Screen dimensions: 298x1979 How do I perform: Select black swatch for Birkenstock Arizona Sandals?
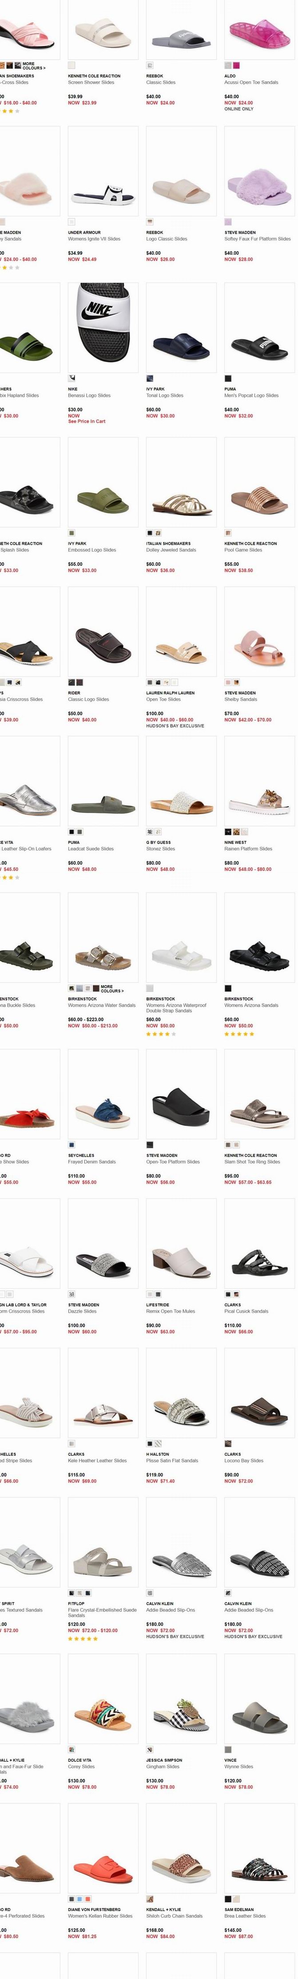228,988
